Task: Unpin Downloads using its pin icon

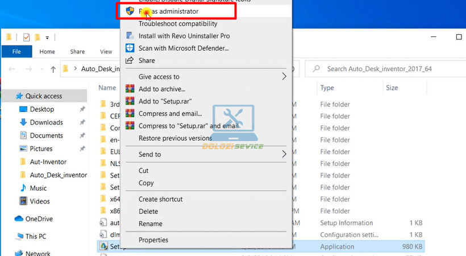Action: [82, 122]
